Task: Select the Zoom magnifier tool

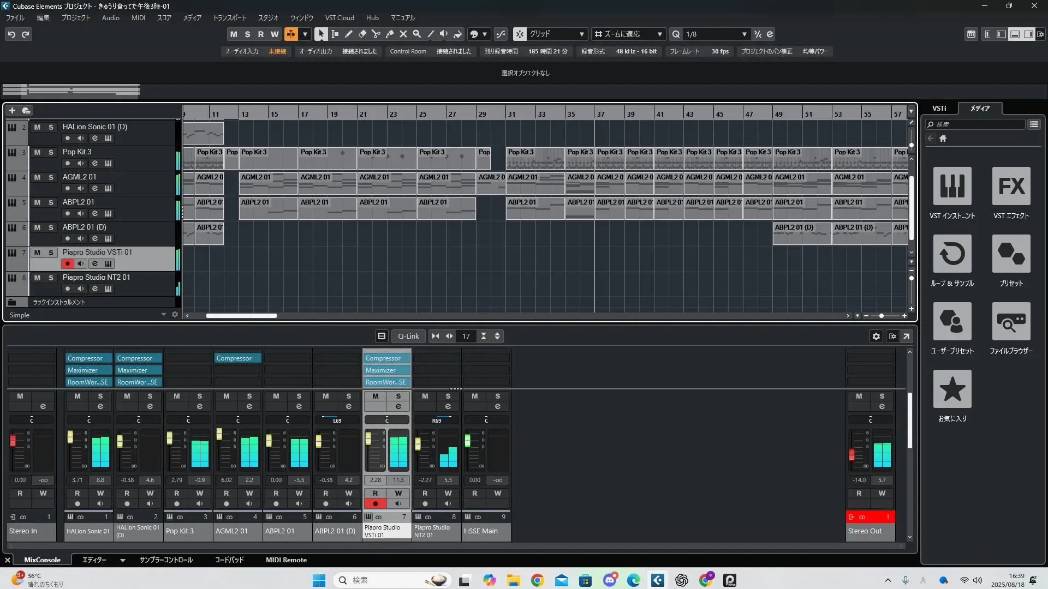Action: click(x=417, y=34)
